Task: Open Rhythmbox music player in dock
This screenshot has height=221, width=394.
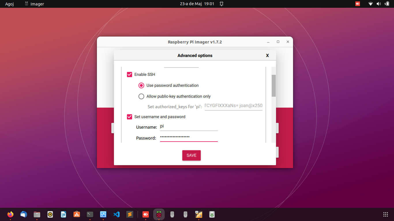Action: [50, 214]
